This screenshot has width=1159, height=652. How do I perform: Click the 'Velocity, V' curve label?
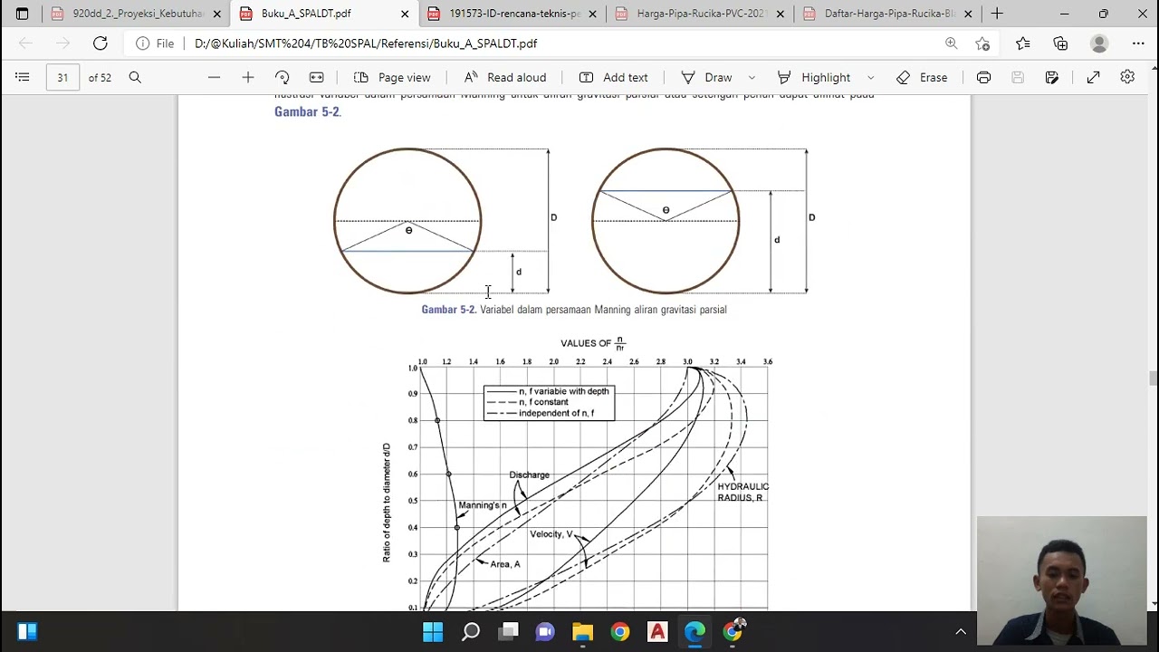(x=551, y=534)
